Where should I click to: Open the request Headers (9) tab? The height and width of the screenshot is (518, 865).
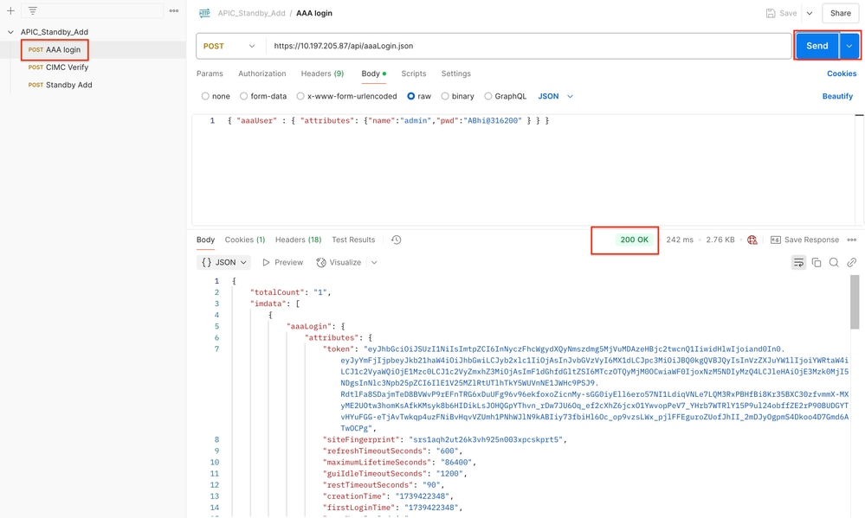pos(322,74)
